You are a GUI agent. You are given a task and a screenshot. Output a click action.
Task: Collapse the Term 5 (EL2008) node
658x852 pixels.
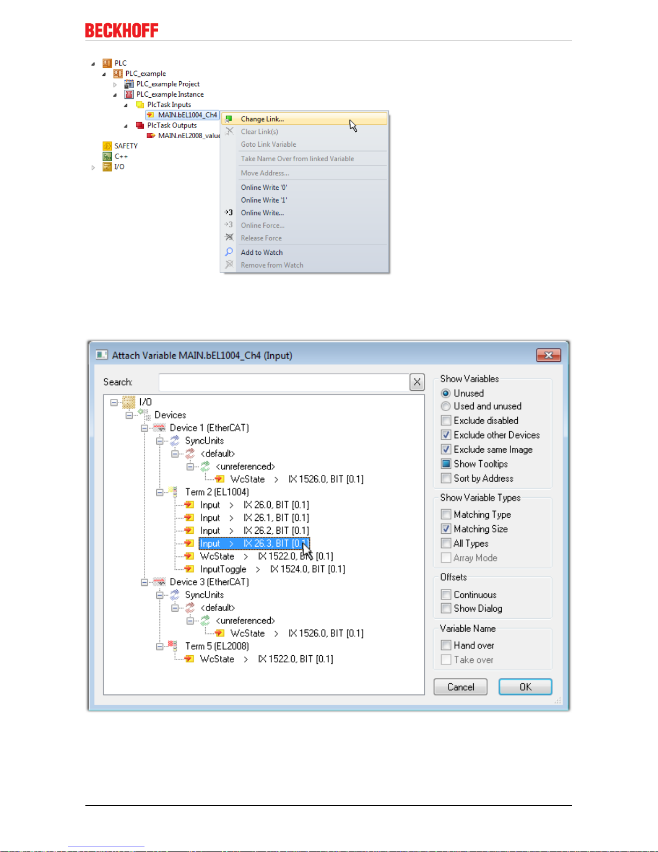click(160, 647)
